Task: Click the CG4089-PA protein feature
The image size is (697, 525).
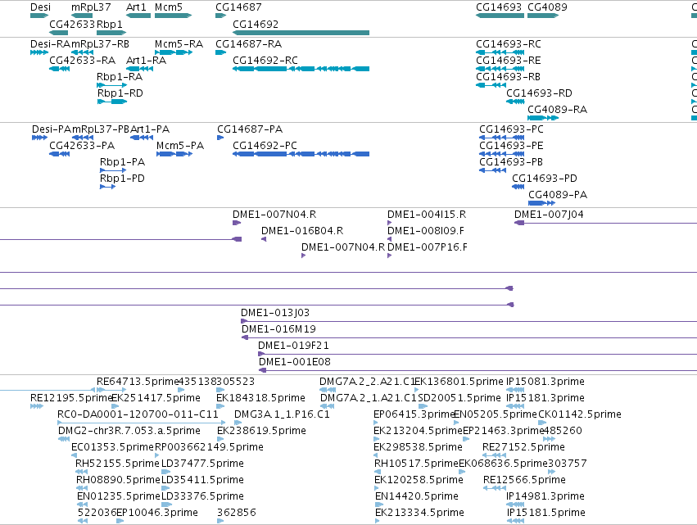Action: tap(542, 203)
